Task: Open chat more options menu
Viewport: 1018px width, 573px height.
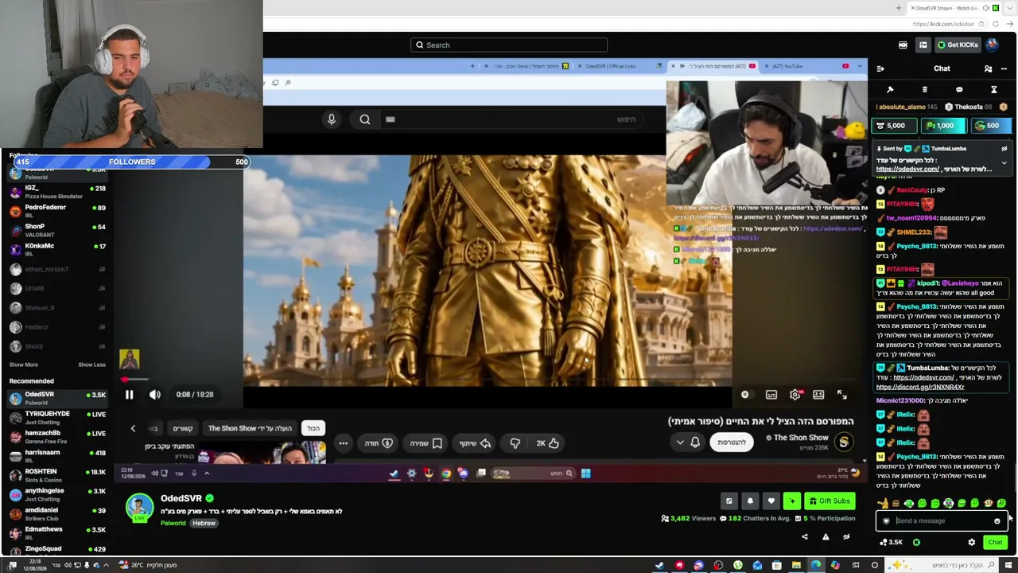Action: (x=1004, y=69)
